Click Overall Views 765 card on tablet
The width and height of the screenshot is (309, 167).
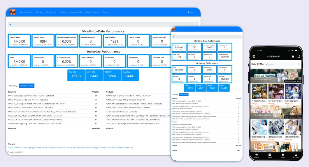[x=179, y=56]
